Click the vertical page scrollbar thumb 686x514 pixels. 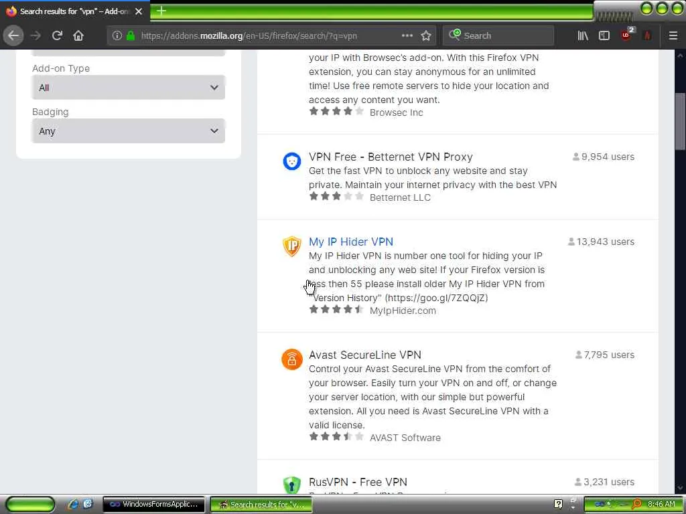(x=680, y=122)
